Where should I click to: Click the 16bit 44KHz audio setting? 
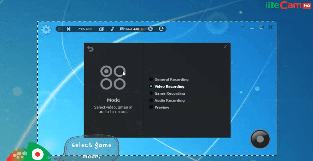click(132, 29)
